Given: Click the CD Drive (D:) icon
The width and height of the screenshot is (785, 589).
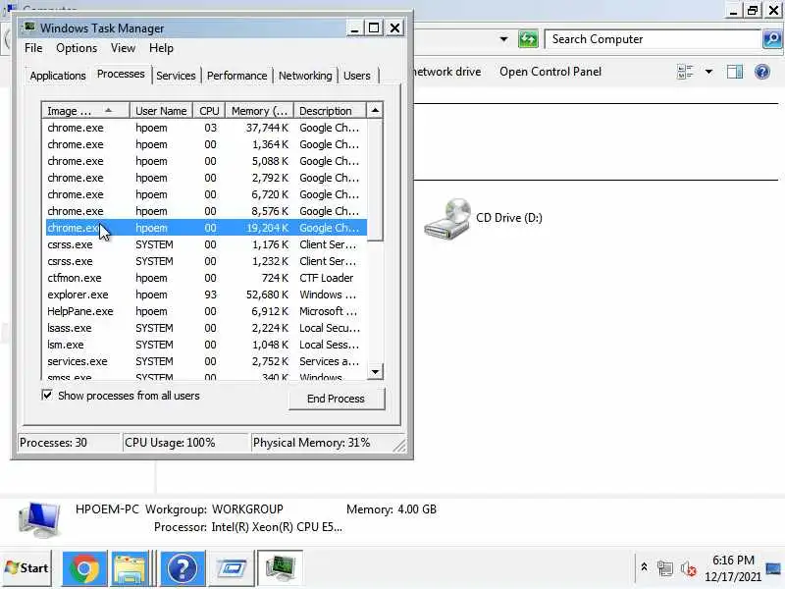Looking at the screenshot, I should tap(447, 219).
